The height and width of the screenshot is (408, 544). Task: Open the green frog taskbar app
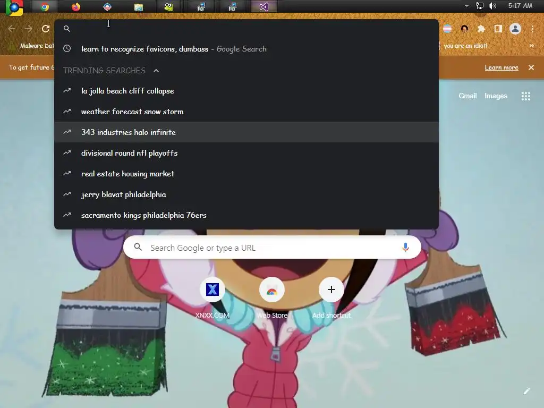pyautogui.click(x=169, y=6)
